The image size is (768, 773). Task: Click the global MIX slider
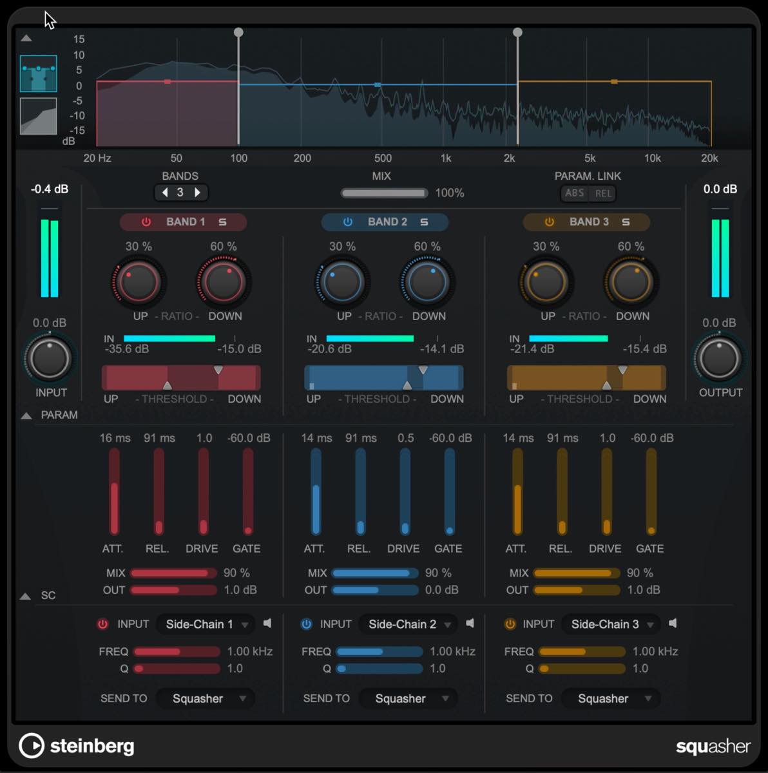point(384,193)
